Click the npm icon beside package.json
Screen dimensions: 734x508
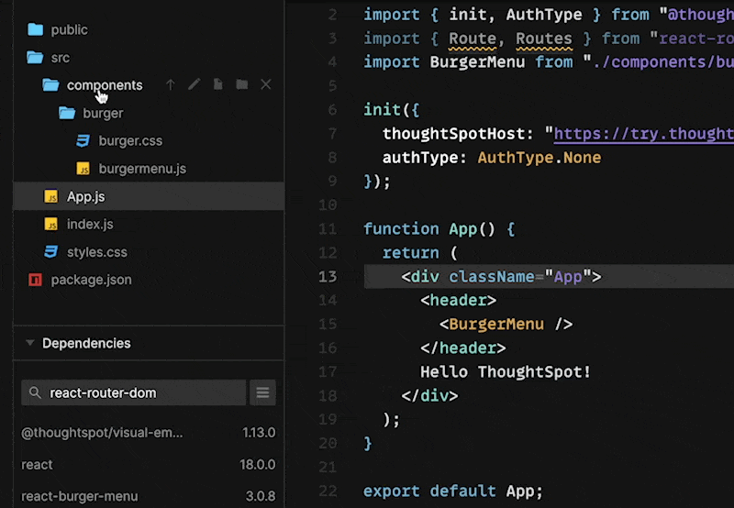pyautogui.click(x=35, y=280)
